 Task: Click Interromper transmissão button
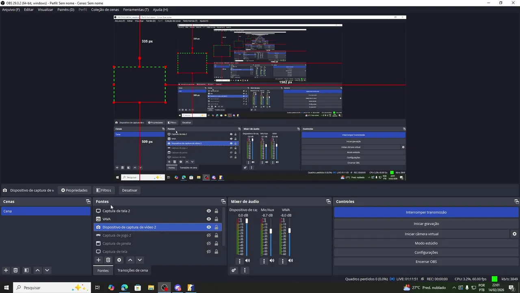point(426,212)
